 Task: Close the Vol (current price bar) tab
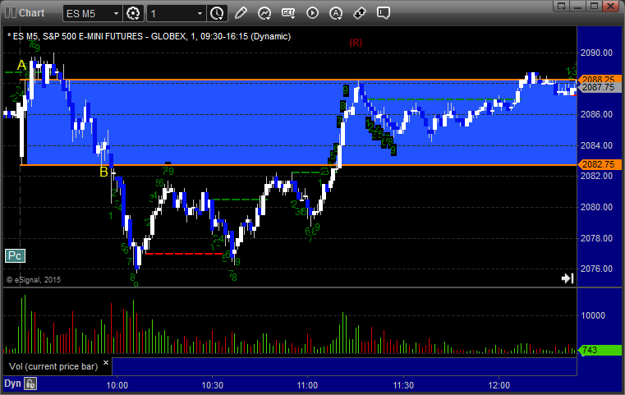point(106,363)
